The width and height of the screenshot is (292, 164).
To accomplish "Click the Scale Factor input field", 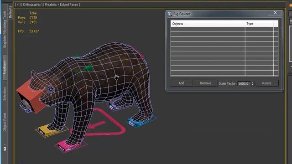I will coord(245,84).
